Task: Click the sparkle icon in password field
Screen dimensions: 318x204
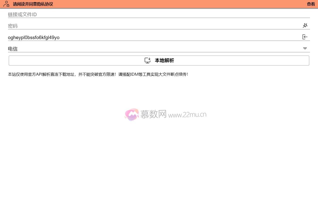Action: [x=305, y=26]
